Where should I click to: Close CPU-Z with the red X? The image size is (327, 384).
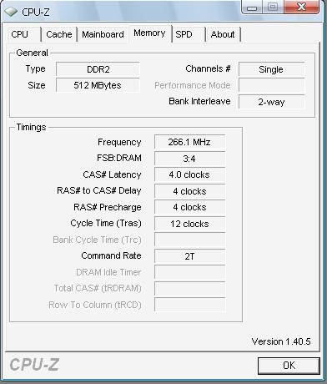301,7
